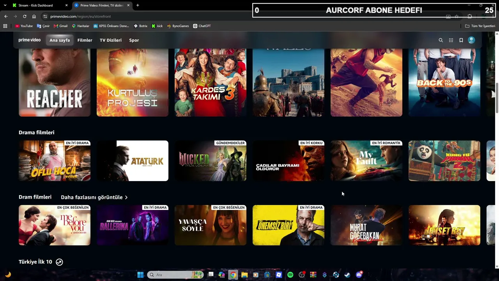Close the Prime Video tab
The width and height of the screenshot is (499, 281).
point(128,5)
